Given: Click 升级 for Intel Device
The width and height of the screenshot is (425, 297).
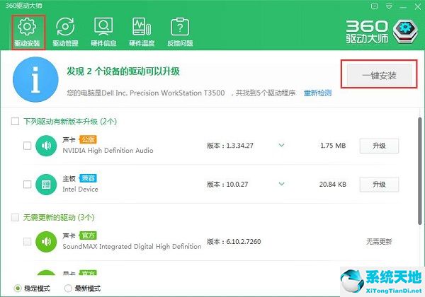Looking at the screenshot, I should tap(379, 185).
